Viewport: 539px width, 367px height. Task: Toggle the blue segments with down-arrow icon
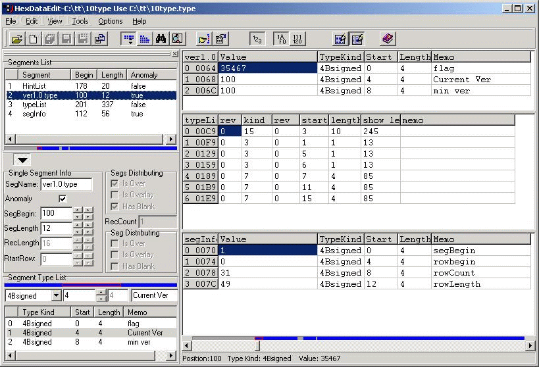[129, 39]
